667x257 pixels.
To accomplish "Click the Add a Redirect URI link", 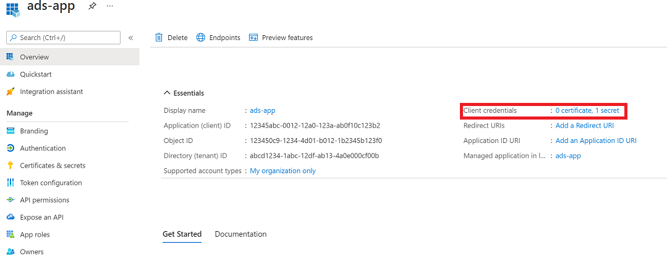I will (584, 126).
